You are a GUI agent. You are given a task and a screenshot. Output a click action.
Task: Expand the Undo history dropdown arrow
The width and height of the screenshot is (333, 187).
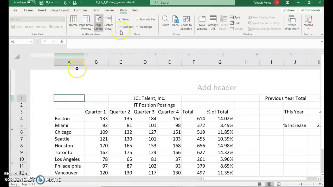(x=52, y=3)
